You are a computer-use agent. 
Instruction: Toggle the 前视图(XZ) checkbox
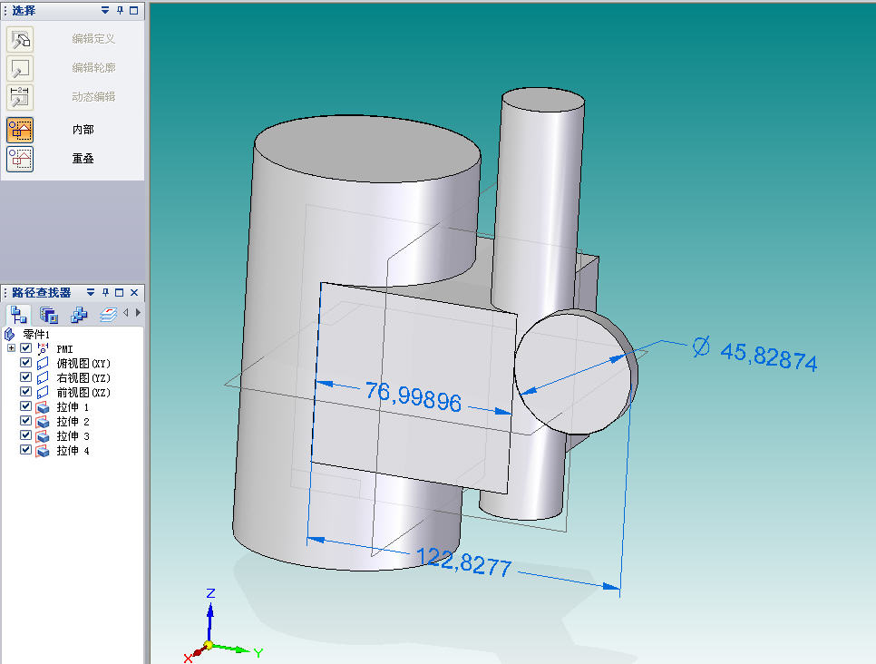click(x=25, y=391)
